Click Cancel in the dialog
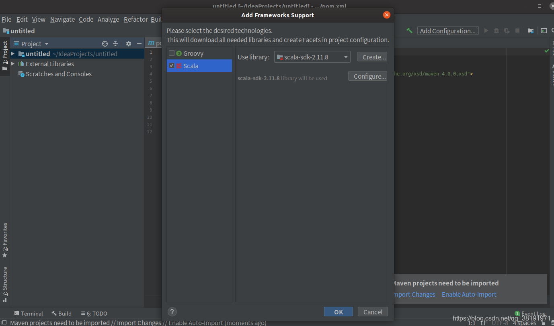 pyautogui.click(x=373, y=312)
